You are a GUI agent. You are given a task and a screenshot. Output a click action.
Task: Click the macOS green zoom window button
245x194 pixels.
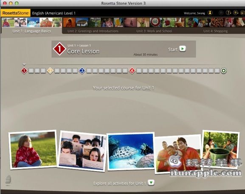pos(17,3)
